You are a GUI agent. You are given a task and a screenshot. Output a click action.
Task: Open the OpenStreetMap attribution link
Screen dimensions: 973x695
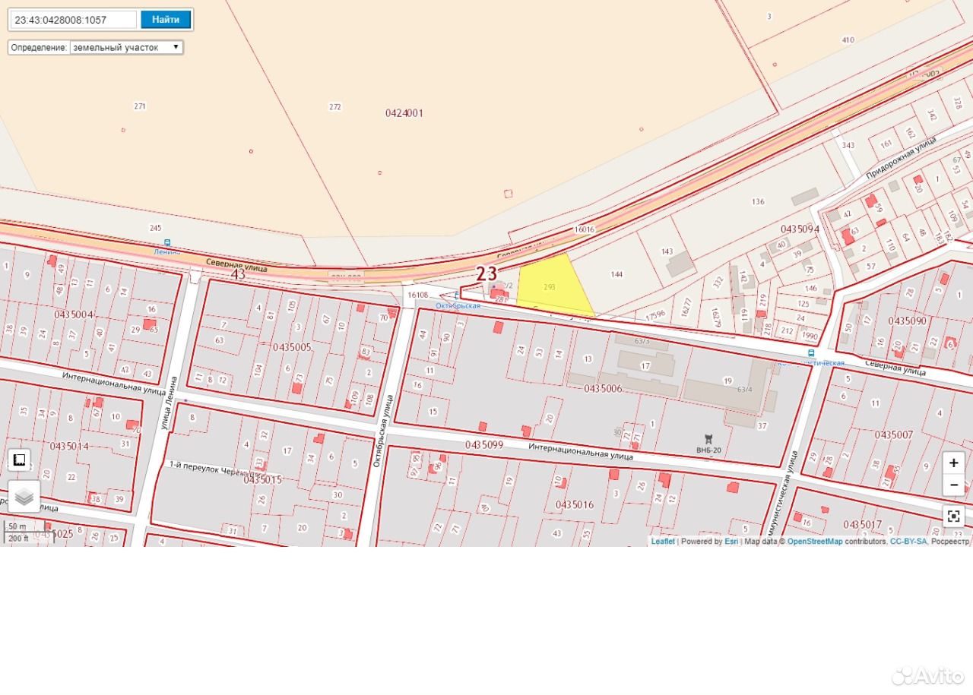click(x=815, y=542)
